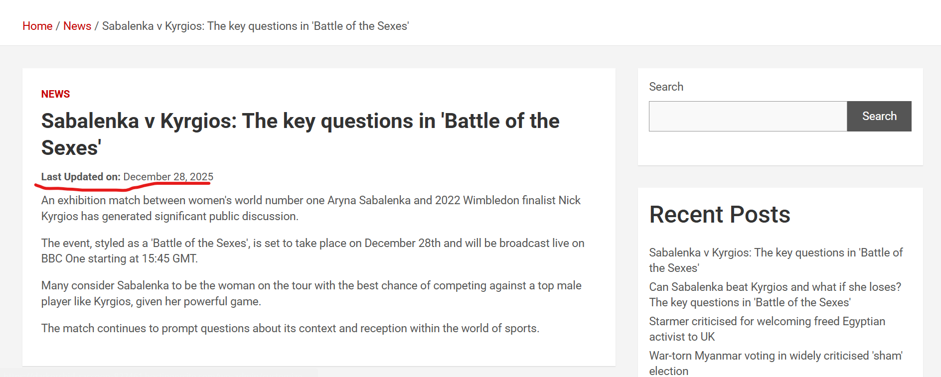Open the Starmer criticised recent post
Image resolution: width=941 pixels, height=377 pixels.
(x=767, y=329)
